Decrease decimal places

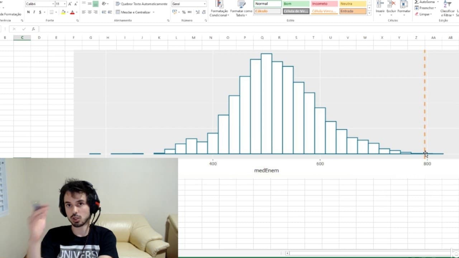click(203, 12)
